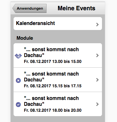Open chevron of the 13.00 bis 15.00 event
This screenshot has height=122, width=117.
(97, 55)
